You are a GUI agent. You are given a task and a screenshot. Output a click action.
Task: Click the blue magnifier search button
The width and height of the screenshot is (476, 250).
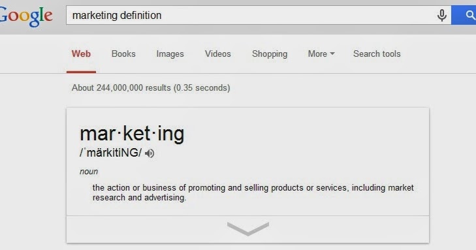click(464, 15)
